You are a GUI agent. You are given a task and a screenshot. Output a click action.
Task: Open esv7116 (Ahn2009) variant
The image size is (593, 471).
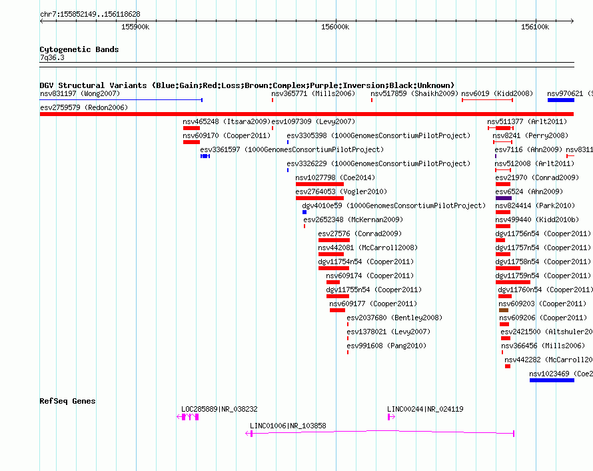(528, 149)
